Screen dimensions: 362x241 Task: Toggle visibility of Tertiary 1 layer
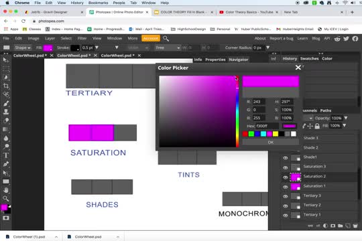[286, 216]
